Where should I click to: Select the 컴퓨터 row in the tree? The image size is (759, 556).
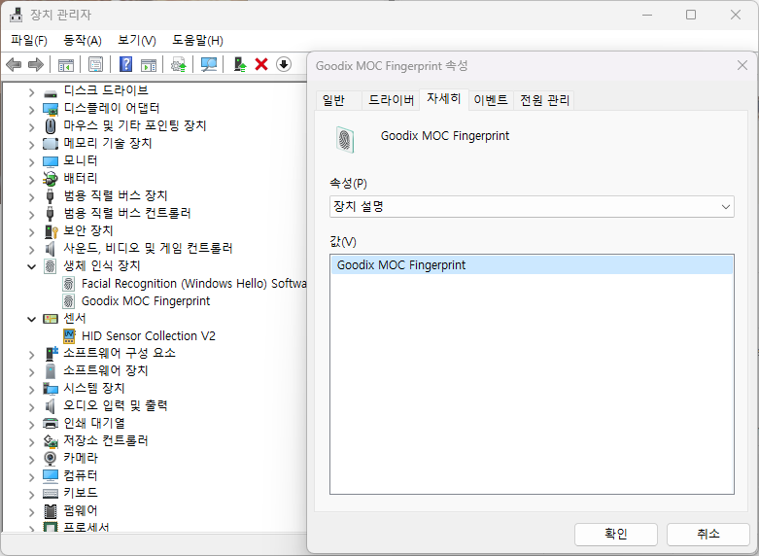[81, 475]
